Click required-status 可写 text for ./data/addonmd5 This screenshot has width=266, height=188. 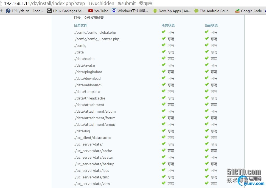(171, 85)
